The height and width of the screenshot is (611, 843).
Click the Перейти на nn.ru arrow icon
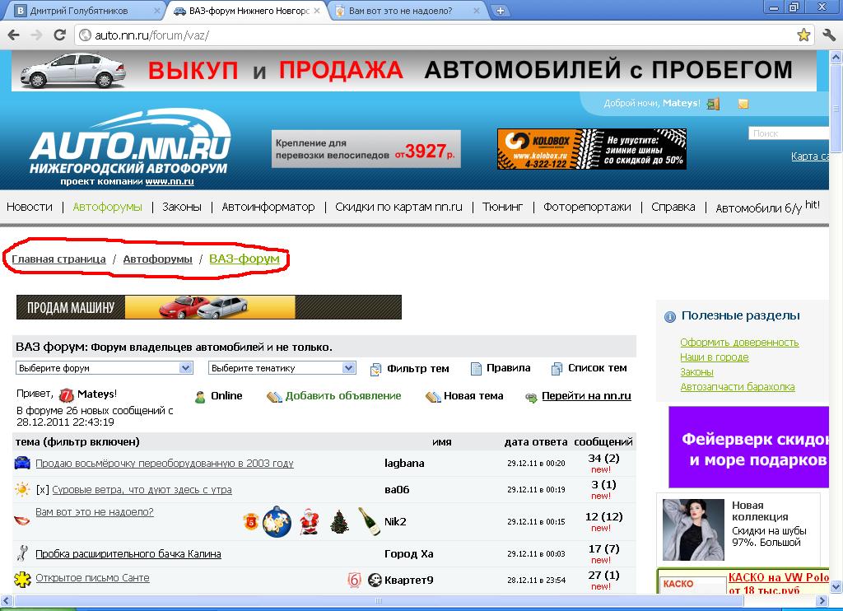click(531, 398)
